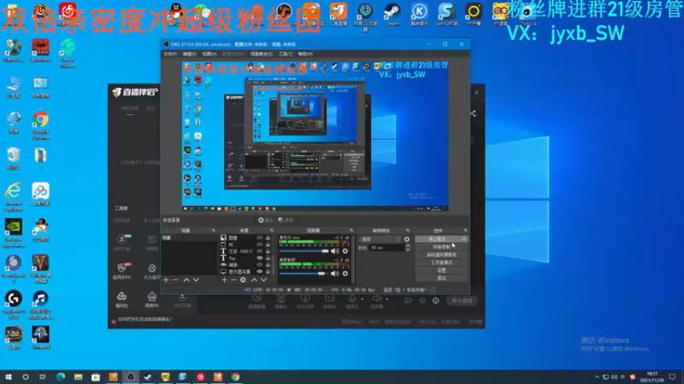Open File Explorer from taskbar
Viewport: 684px width, 384px height.
pos(78,377)
